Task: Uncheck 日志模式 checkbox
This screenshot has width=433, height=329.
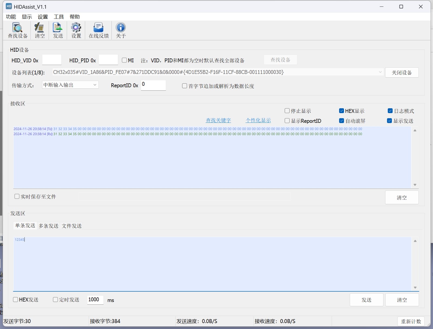Action: [x=390, y=111]
